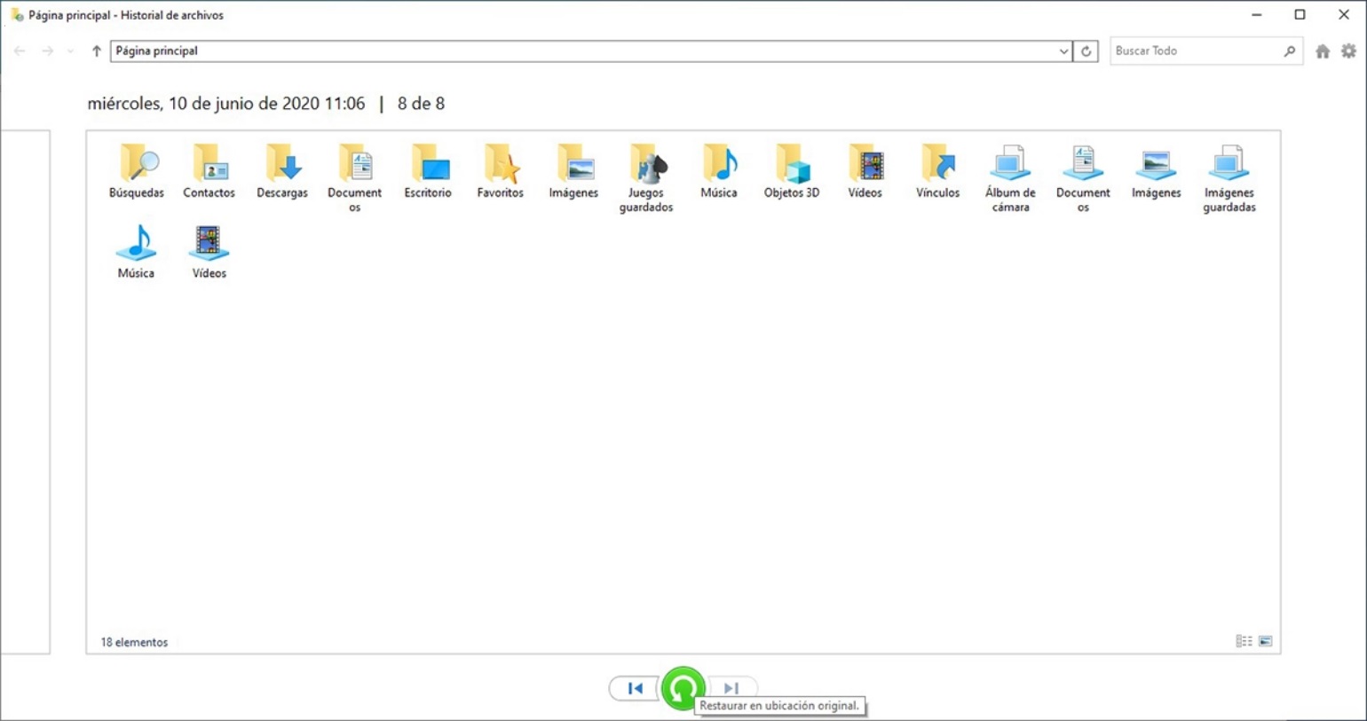
Task: Select the Imágenes guardadas library
Action: [x=1229, y=177]
